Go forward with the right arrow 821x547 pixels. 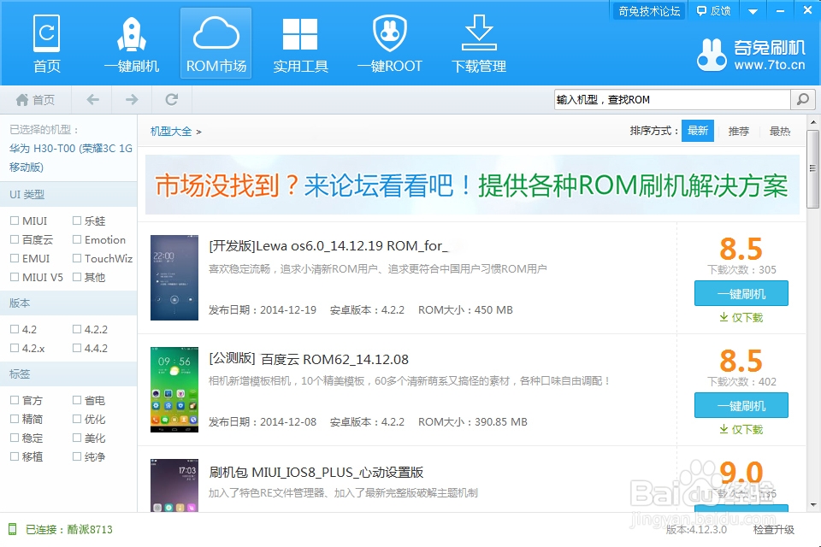[x=132, y=99]
